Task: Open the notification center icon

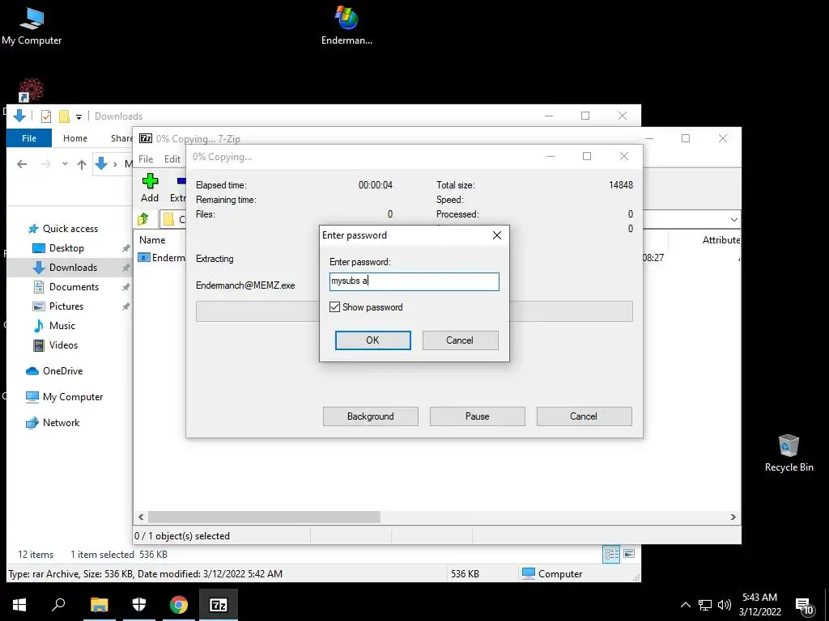Action: coord(804,606)
